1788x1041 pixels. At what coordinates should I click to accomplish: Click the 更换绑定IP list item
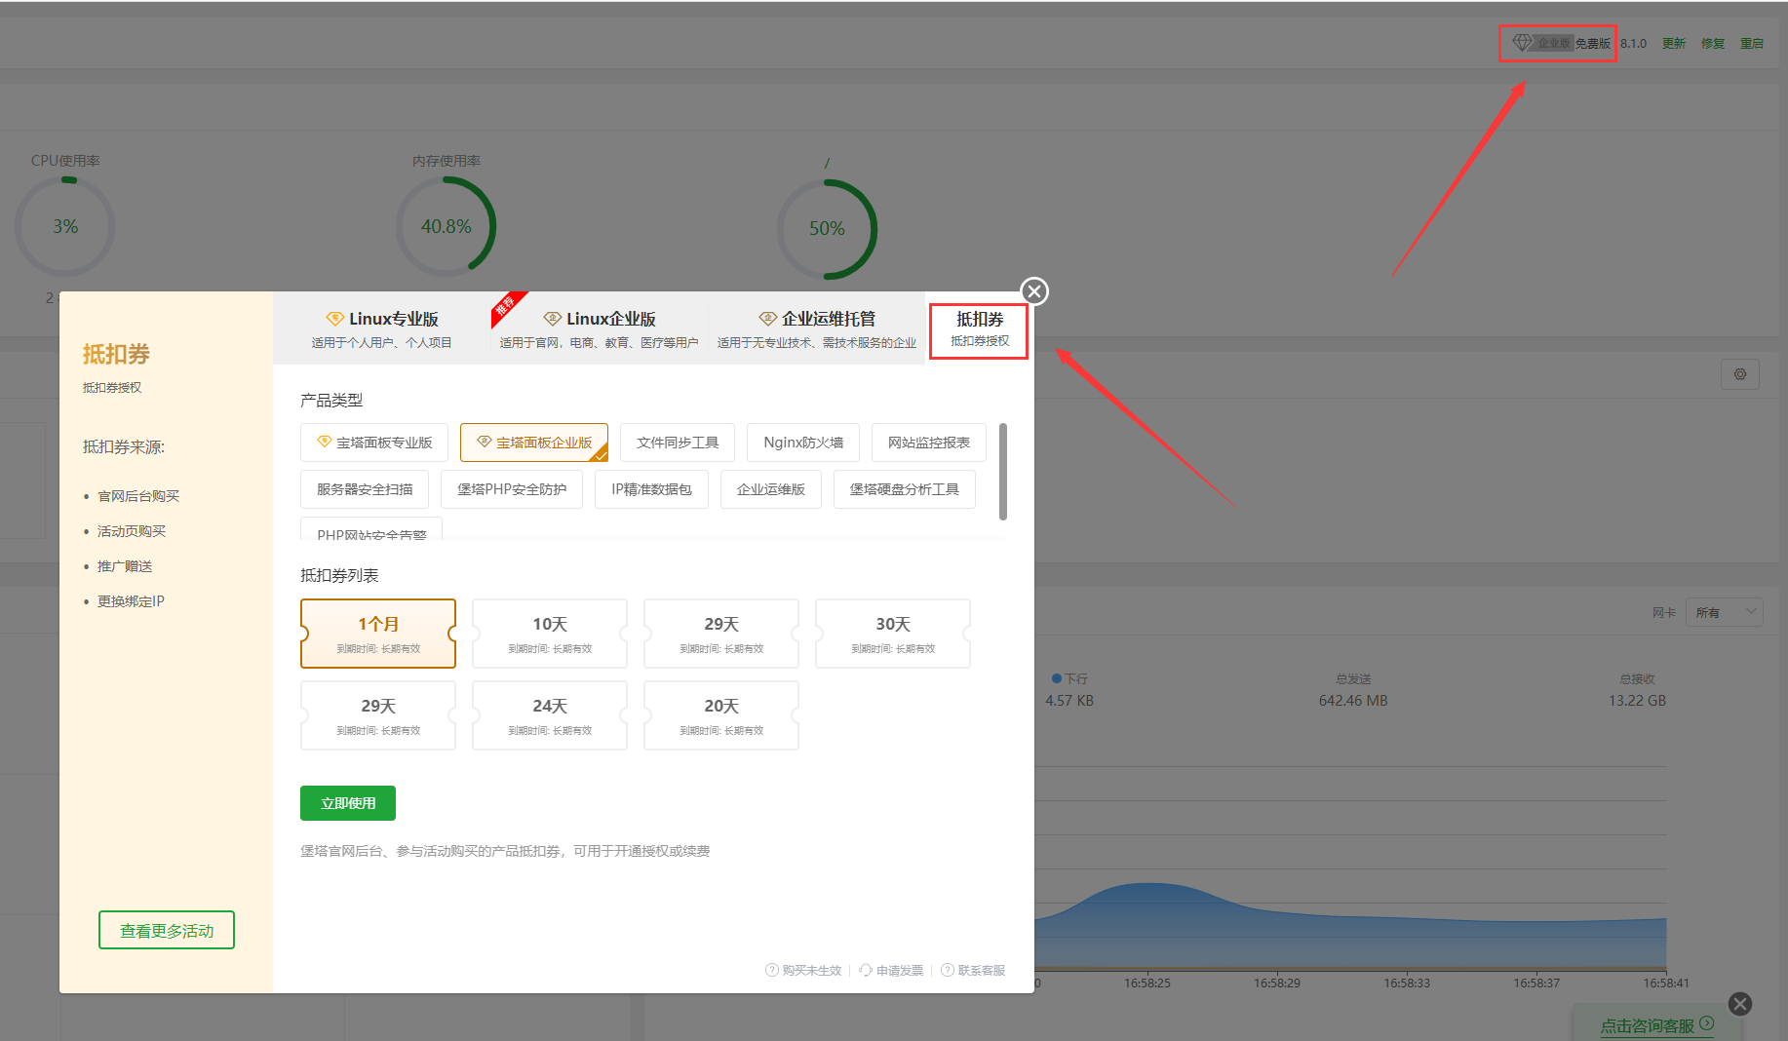(x=131, y=601)
